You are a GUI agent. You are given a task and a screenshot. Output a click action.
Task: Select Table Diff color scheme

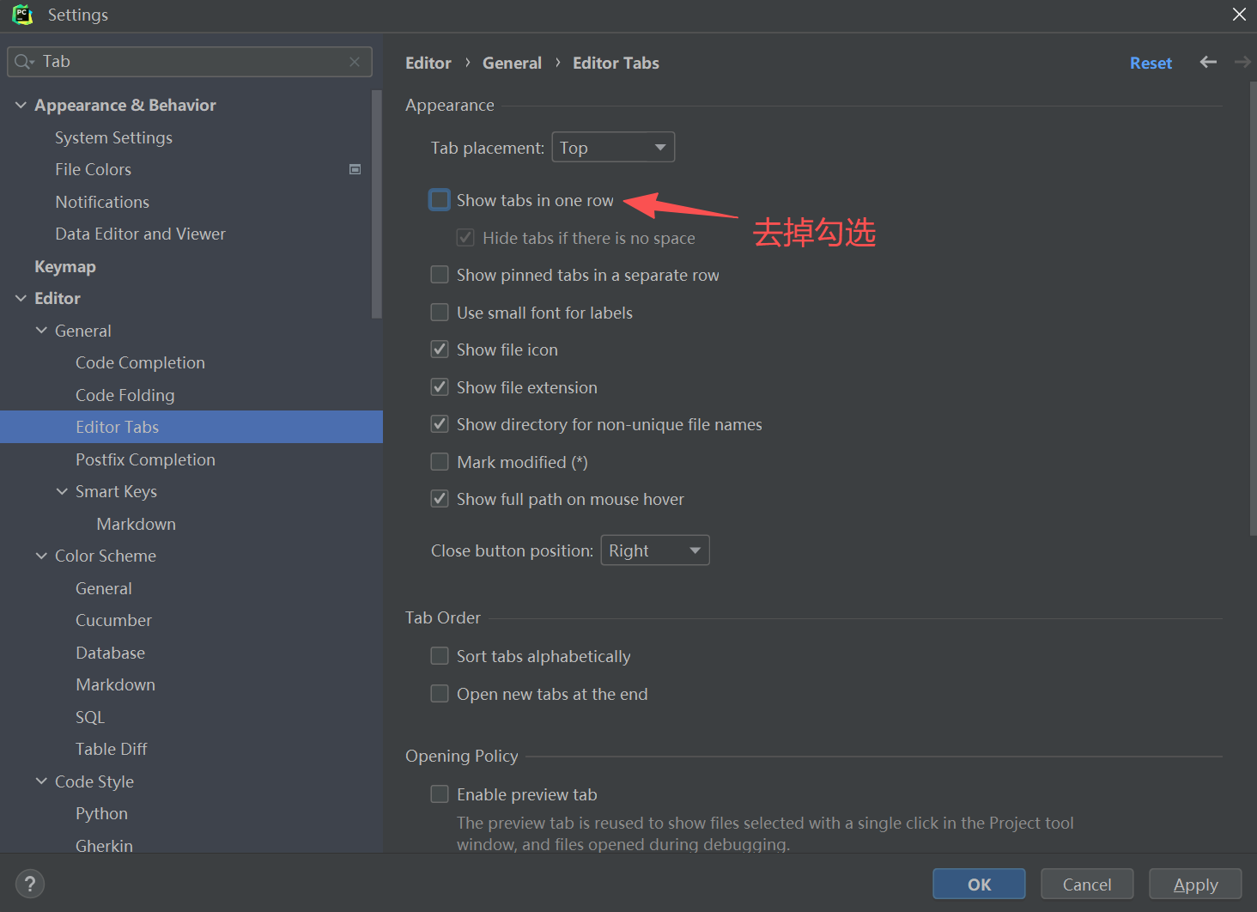tap(111, 749)
